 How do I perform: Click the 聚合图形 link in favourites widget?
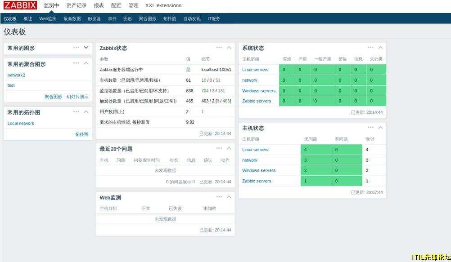(x=53, y=97)
